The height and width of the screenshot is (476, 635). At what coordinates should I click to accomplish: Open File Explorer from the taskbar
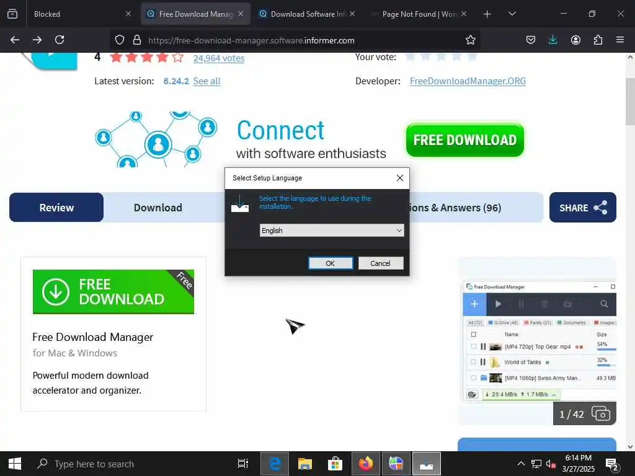tap(305, 464)
